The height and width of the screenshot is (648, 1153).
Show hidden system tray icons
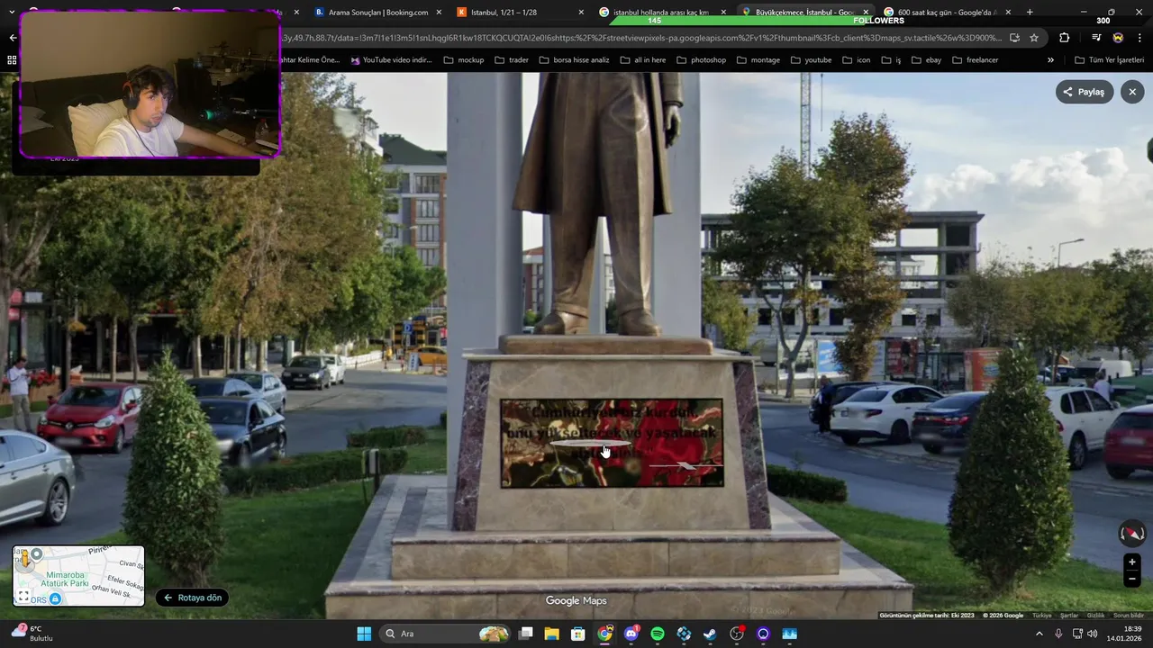click(1039, 634)
